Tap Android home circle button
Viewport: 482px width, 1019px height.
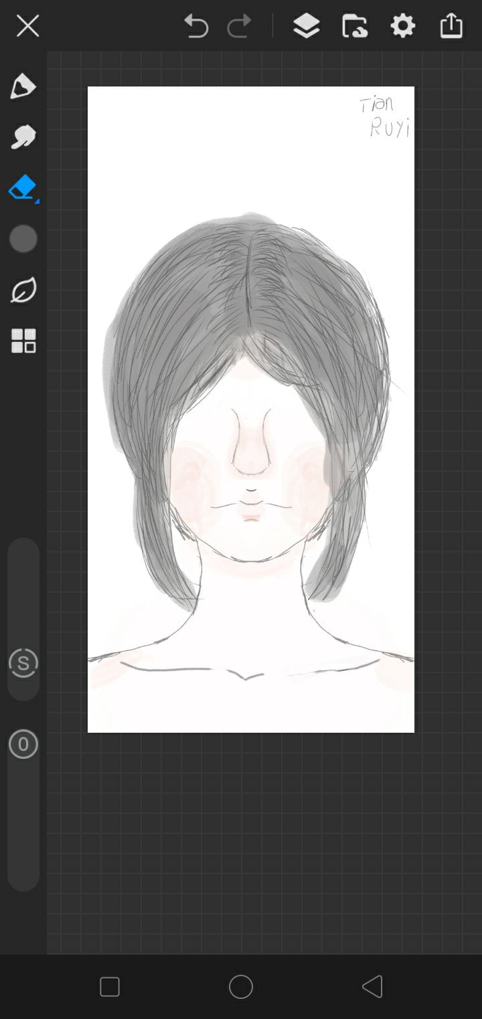pyautogui.click(x=241, y=987)
